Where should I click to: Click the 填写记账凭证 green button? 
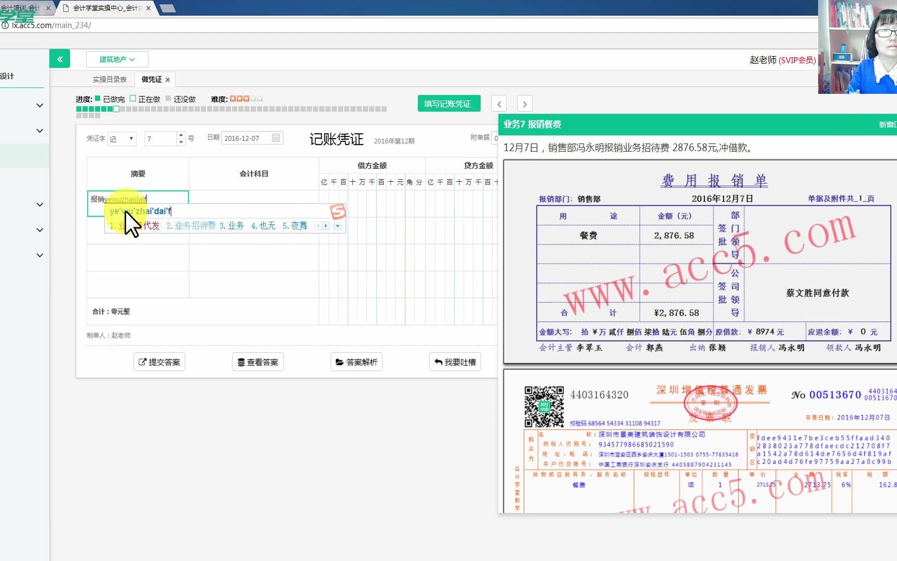448,103
